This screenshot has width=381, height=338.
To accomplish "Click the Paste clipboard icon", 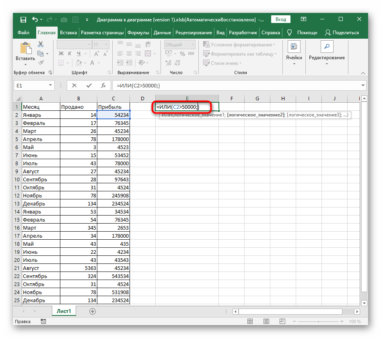I will [x=25, y=49].
